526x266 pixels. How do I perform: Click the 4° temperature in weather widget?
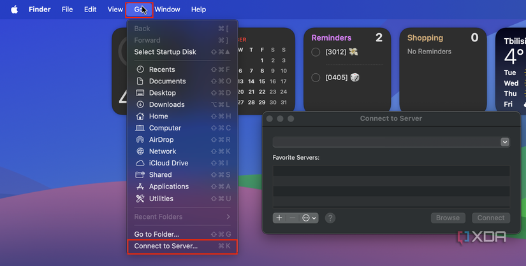click(x=514, y=57)
